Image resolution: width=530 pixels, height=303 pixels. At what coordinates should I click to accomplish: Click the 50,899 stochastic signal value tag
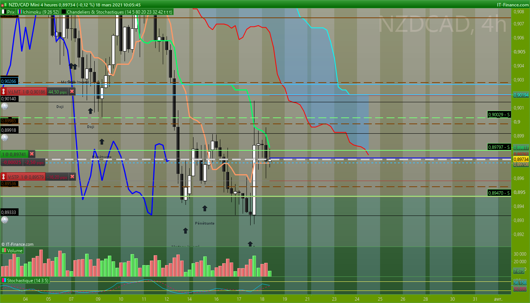click(x=520, y=289)
